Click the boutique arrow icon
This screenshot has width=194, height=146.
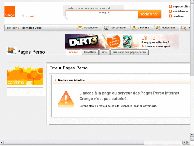pos(170,16)
